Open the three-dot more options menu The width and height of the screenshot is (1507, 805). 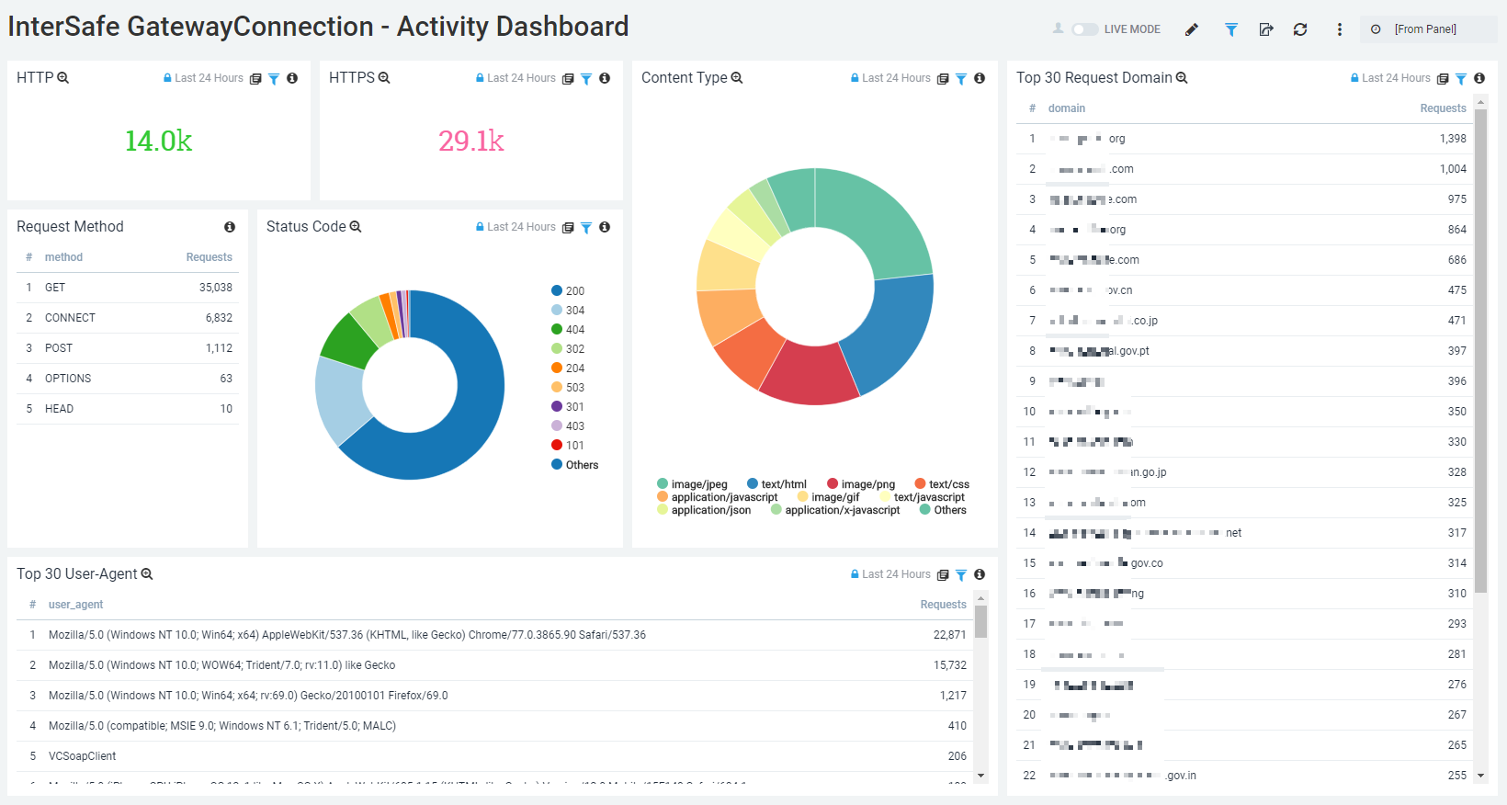pos(1340,29)
